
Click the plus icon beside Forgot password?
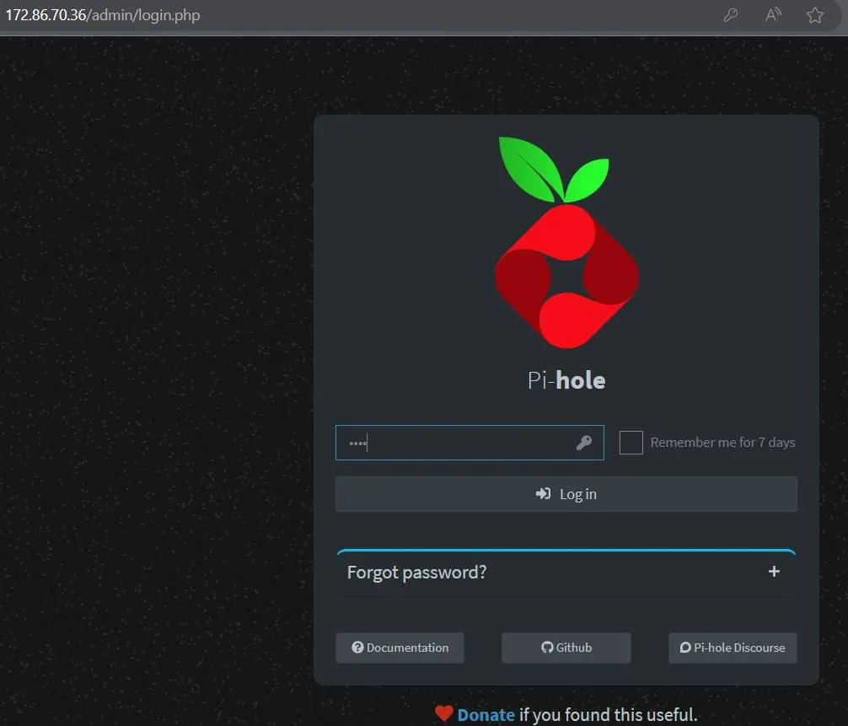pyautogui.click(x=774, y=572)
